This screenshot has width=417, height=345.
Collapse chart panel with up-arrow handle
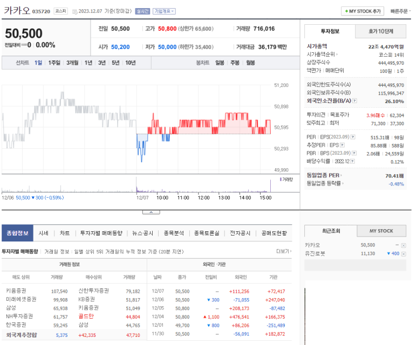click(x=151, y=212)
